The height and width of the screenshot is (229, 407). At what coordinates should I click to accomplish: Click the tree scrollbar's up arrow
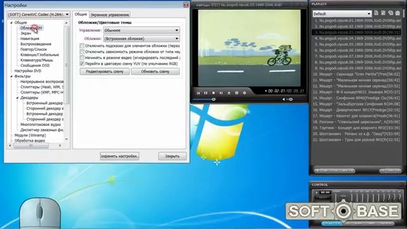[66, 23]
